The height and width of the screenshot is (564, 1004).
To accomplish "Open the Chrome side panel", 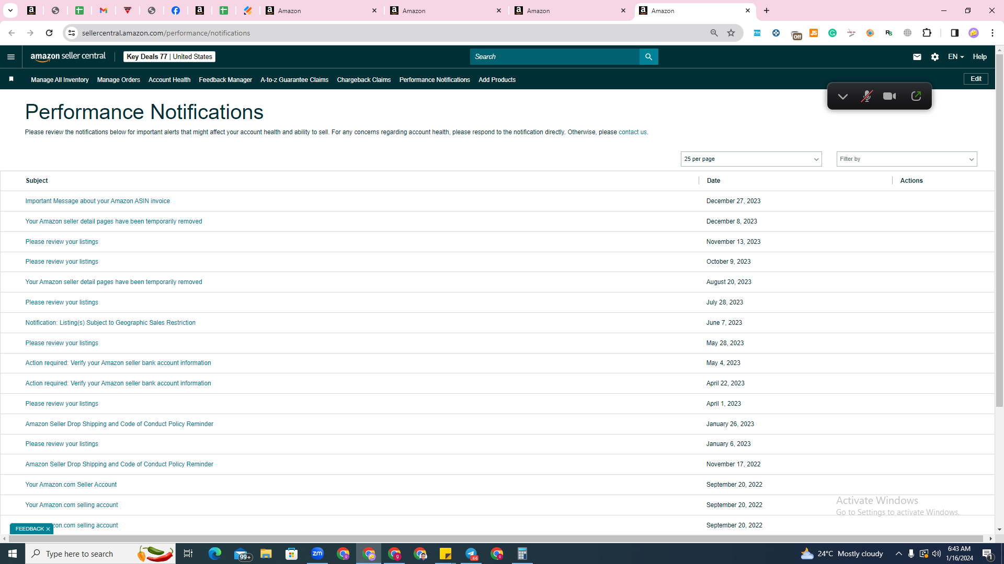I will point(954,33).
